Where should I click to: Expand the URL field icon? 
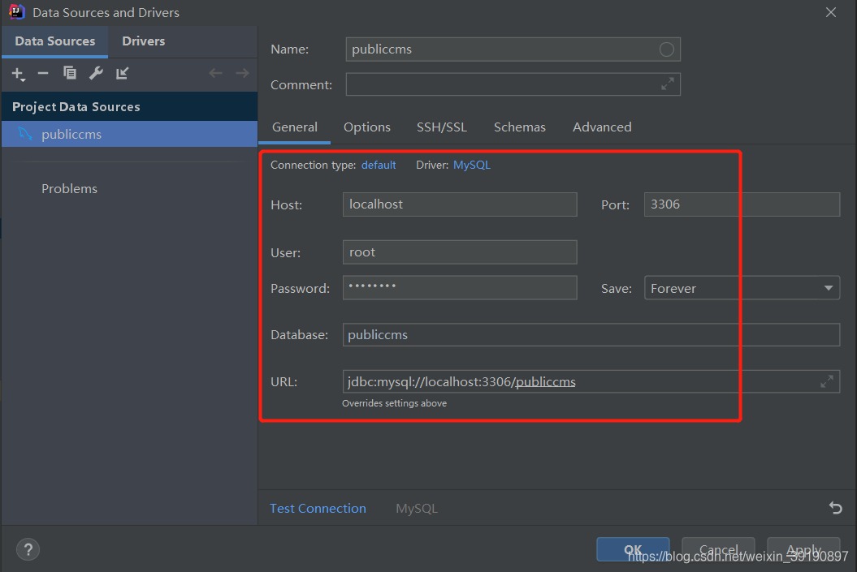(x=826, y=381)
